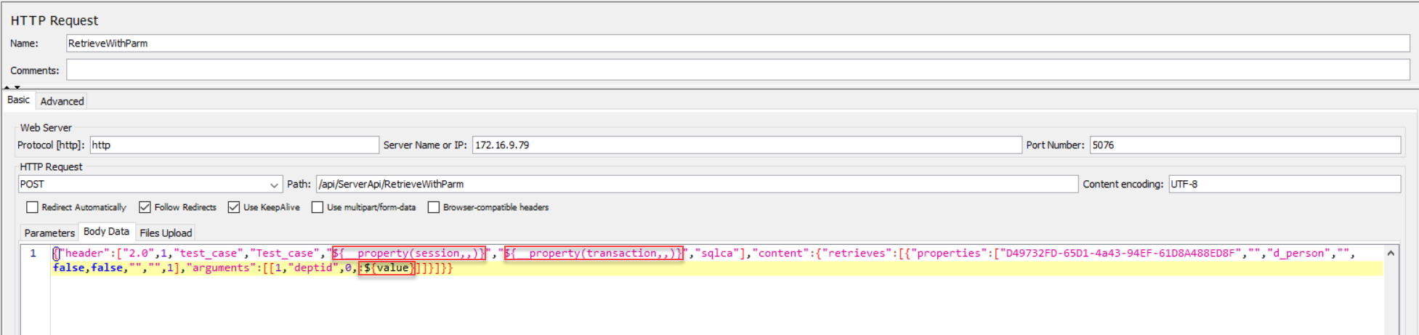The image size is (1419, 335).
Task: Switch to the Advanced tab
Action: coord(62,101)
